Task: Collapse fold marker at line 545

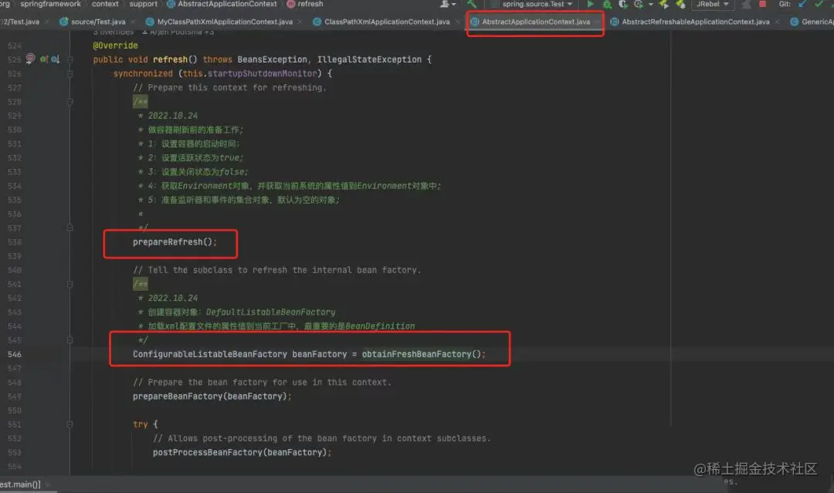Action: coord(69,340)
